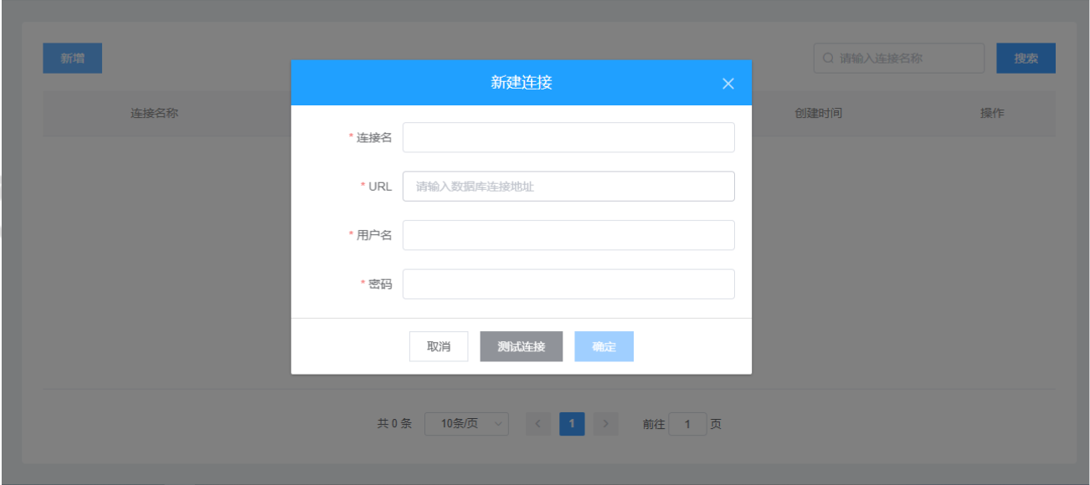Focus the 用户名 input field
This screenshot has width=1090, height=485.
coord(568,235)
